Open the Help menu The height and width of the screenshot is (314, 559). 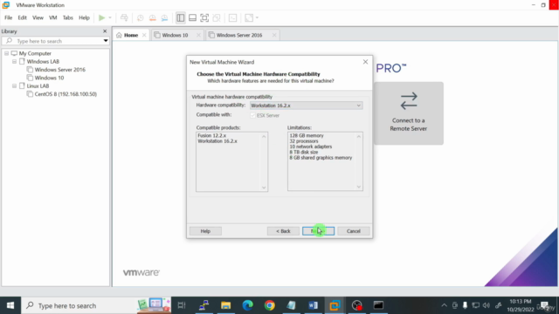(84, 17)
